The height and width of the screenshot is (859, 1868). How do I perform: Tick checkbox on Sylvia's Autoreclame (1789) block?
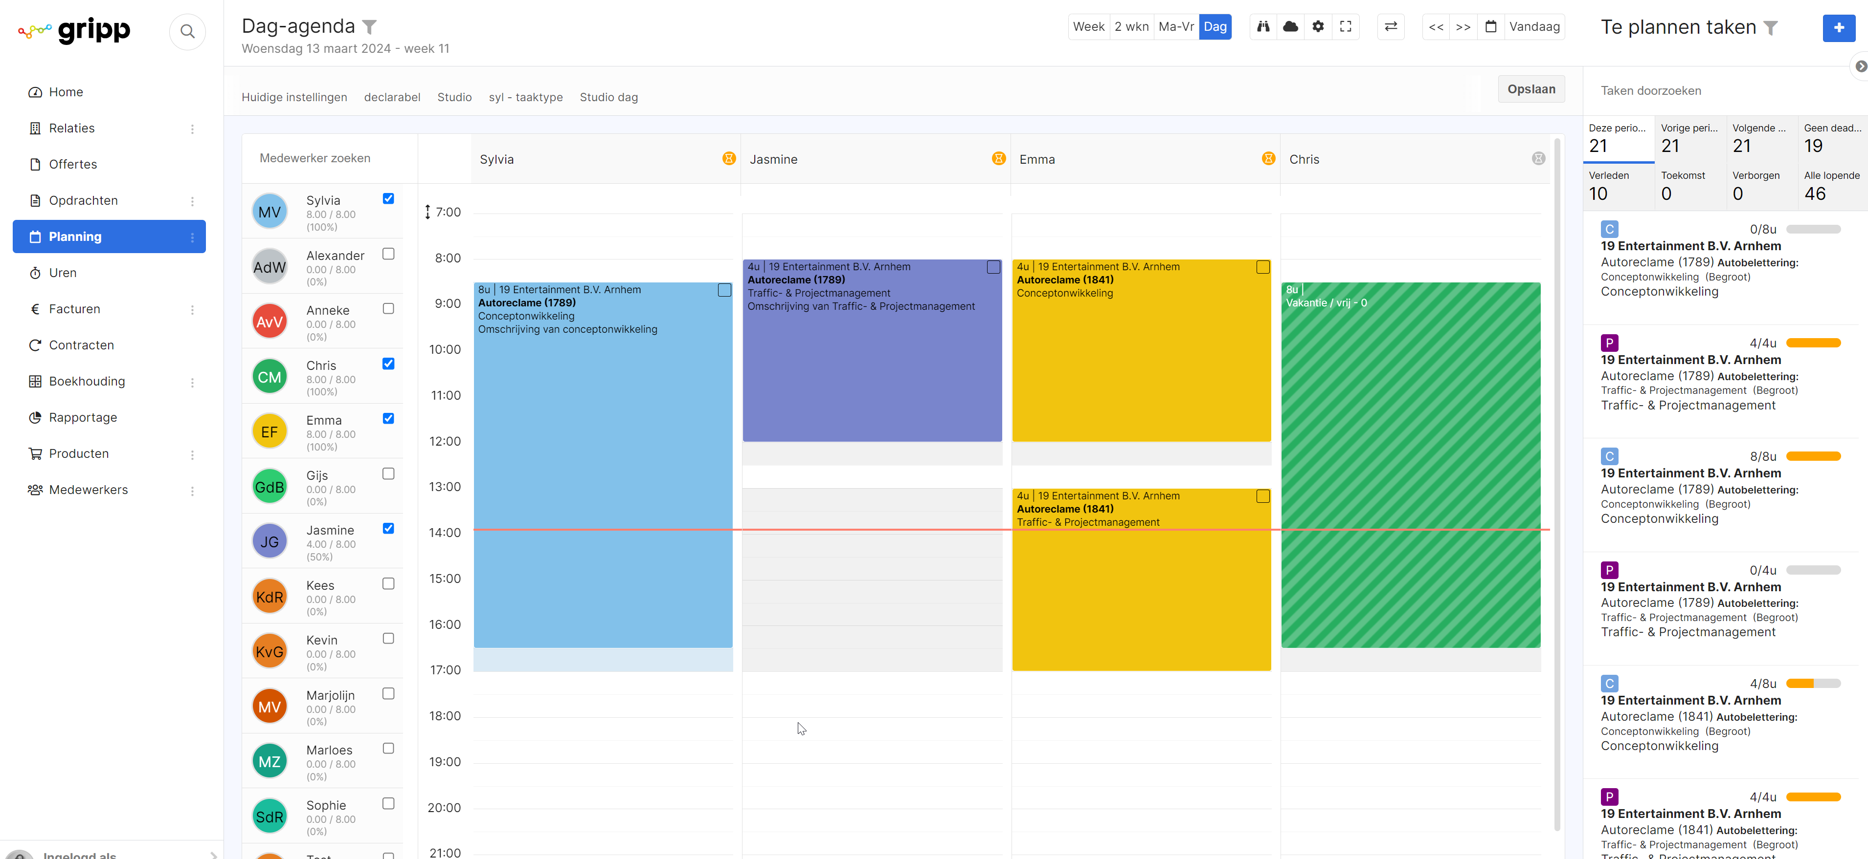(x=724, y=290)
